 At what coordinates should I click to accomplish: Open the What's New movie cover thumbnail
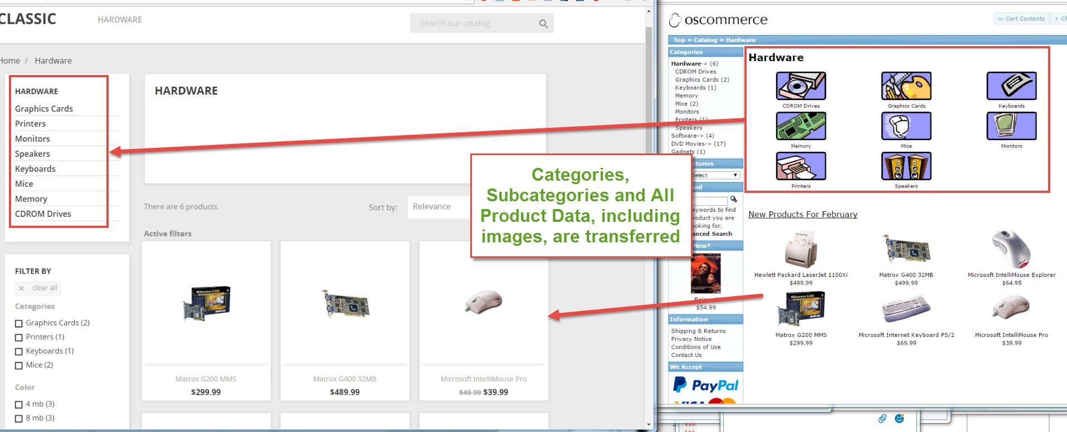click(x=705, y=273)
